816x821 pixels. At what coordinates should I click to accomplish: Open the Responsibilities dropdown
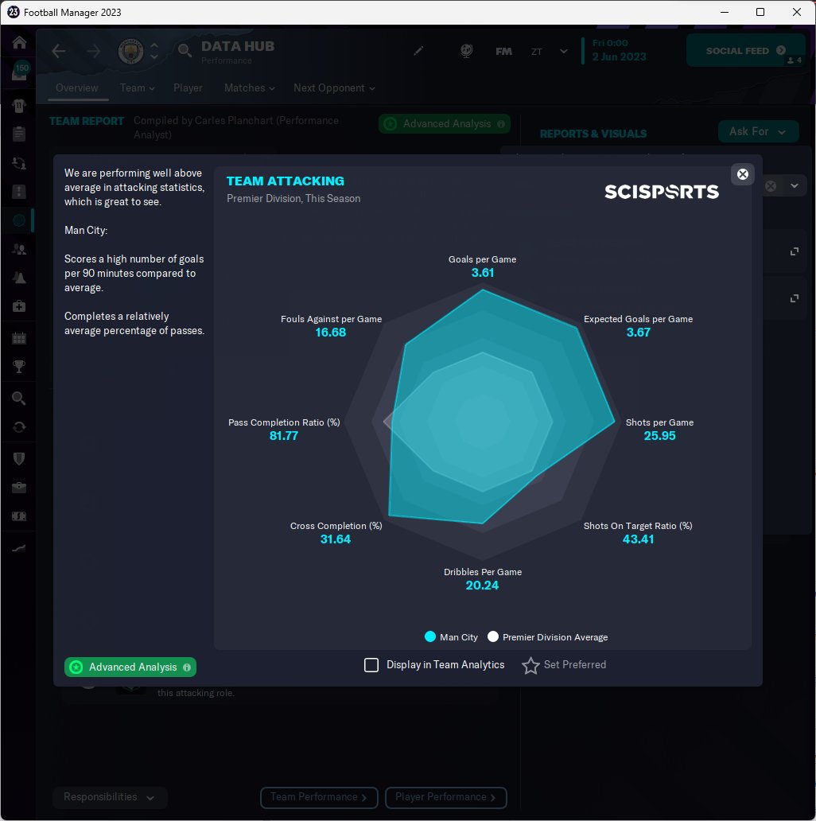pos(110,797)
